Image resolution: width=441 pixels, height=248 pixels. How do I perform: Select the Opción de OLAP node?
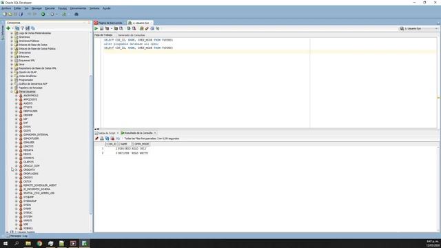pos(28,72)
